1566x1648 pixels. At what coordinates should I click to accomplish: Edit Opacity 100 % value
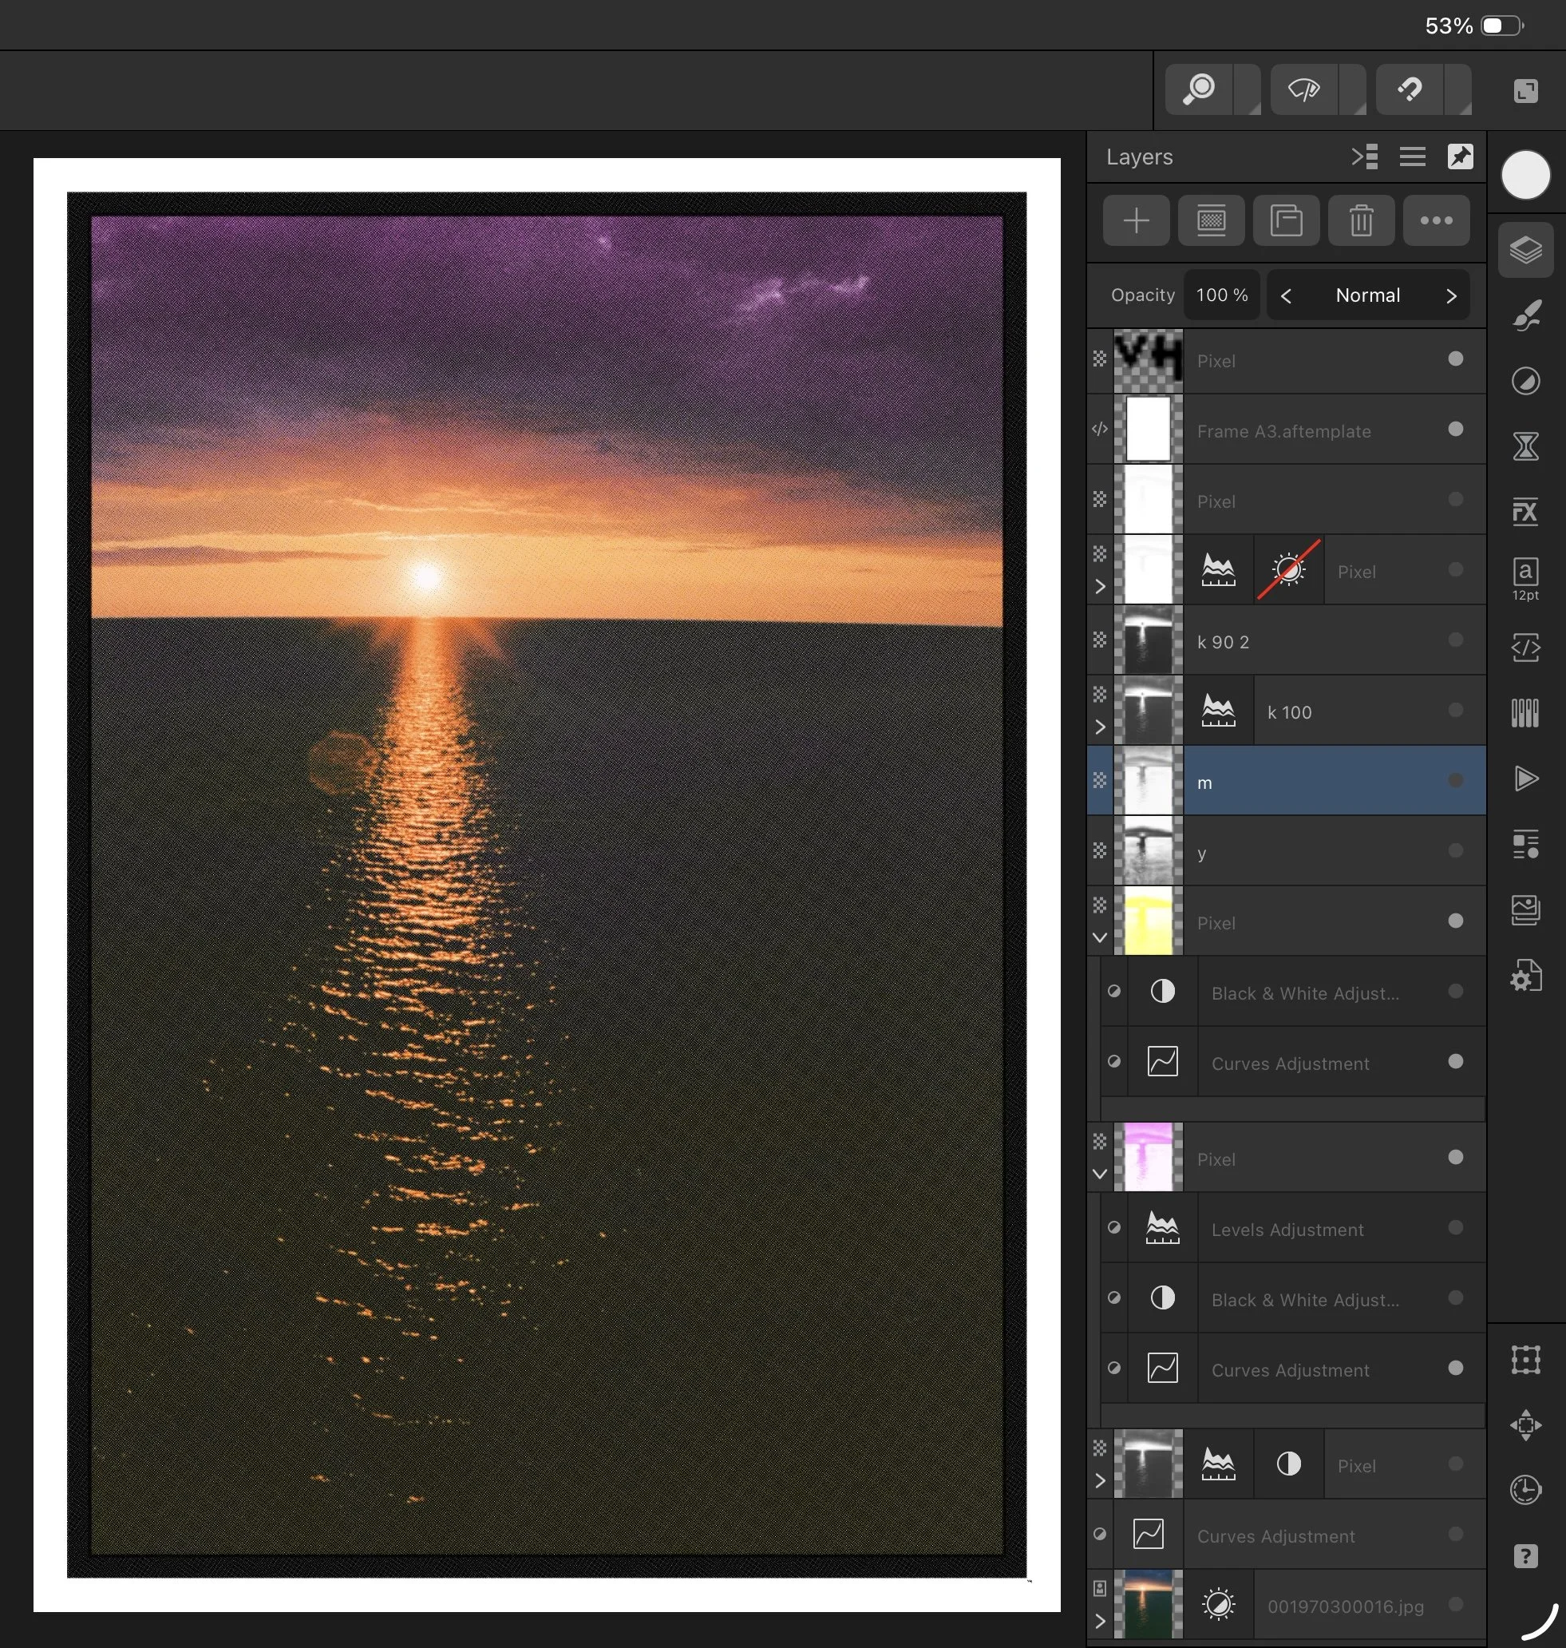pos(1221,295)
